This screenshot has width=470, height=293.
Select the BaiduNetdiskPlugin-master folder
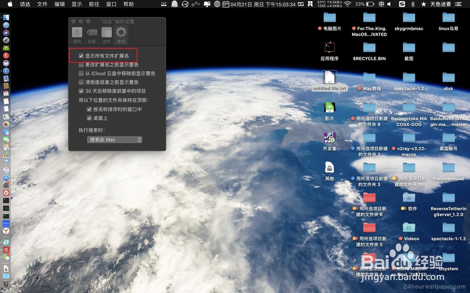(x=448, y=108)
